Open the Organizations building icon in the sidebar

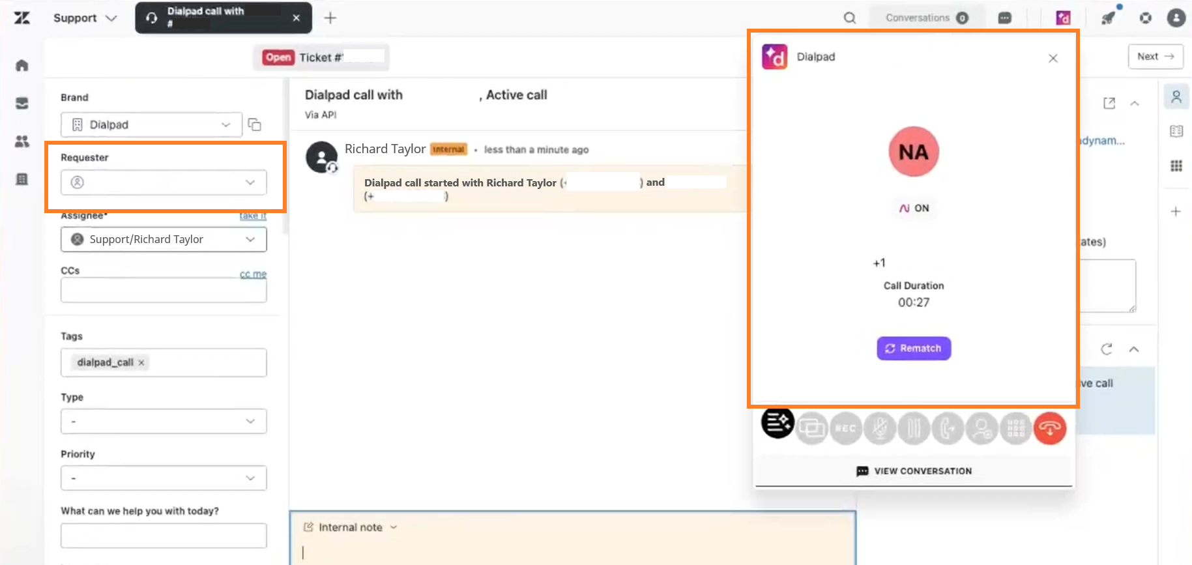tap(22, 179)
